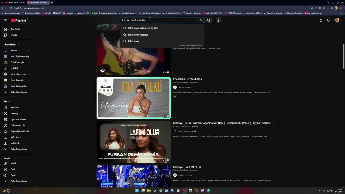Open Dost Kayaoğlu subscription channel
This screenshot has width=345, height=194.
(17, 80)
